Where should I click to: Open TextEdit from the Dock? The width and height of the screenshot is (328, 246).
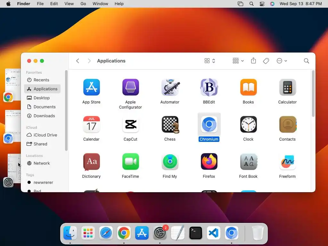click(x=178, y=233)
